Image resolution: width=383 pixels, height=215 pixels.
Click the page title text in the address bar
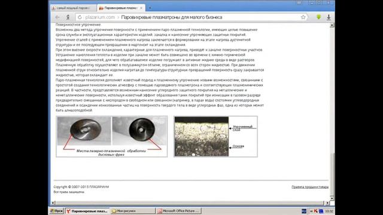(x=172, y=17)
